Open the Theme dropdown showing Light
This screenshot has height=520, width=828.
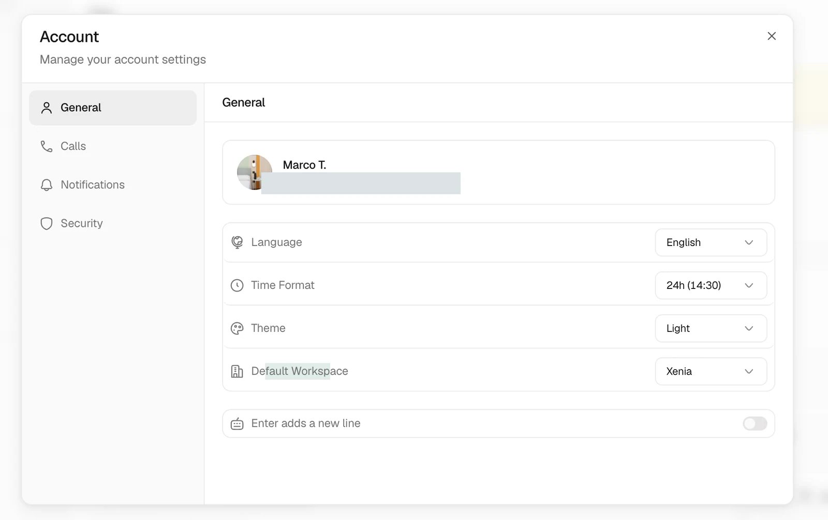coord(711,328)
